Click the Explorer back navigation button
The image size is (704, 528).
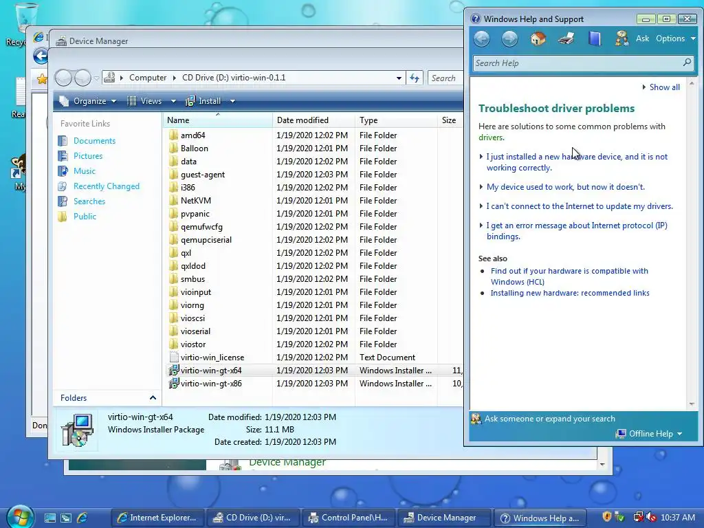point(63,78)
